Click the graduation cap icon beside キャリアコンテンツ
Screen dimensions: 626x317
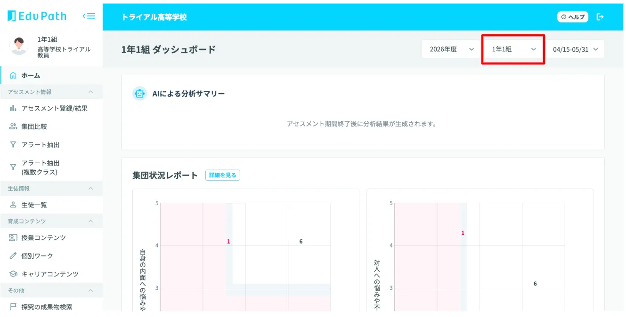[13, 274]
